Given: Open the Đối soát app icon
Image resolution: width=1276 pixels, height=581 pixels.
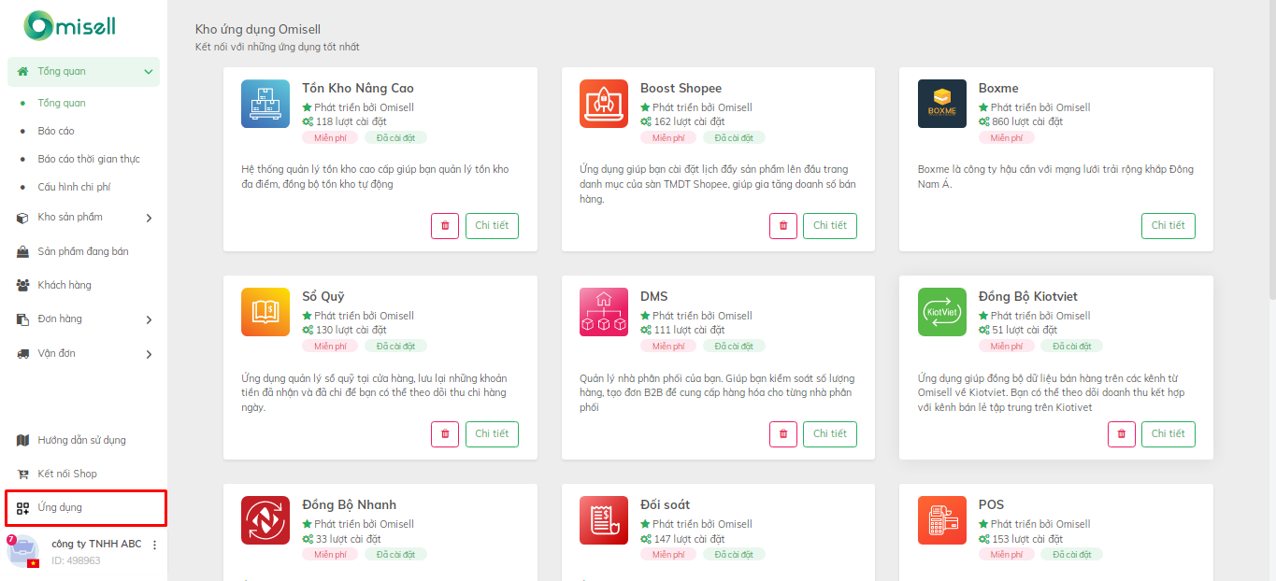Looking at the screenshot, I should 604,520.
